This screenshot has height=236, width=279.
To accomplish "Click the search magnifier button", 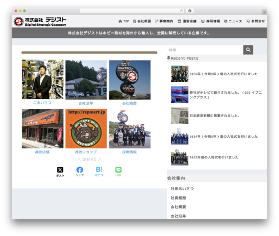I will point(248,50).
